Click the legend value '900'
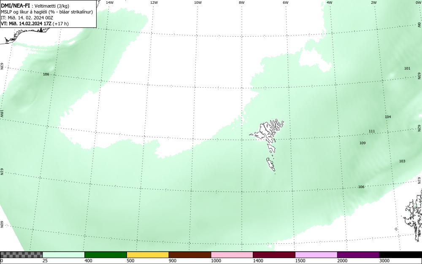The image size is (422, 264). point(173,261)
